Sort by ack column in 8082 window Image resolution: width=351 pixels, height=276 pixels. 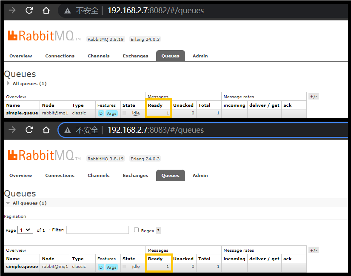pyautogui.click(x=288, y=105)
